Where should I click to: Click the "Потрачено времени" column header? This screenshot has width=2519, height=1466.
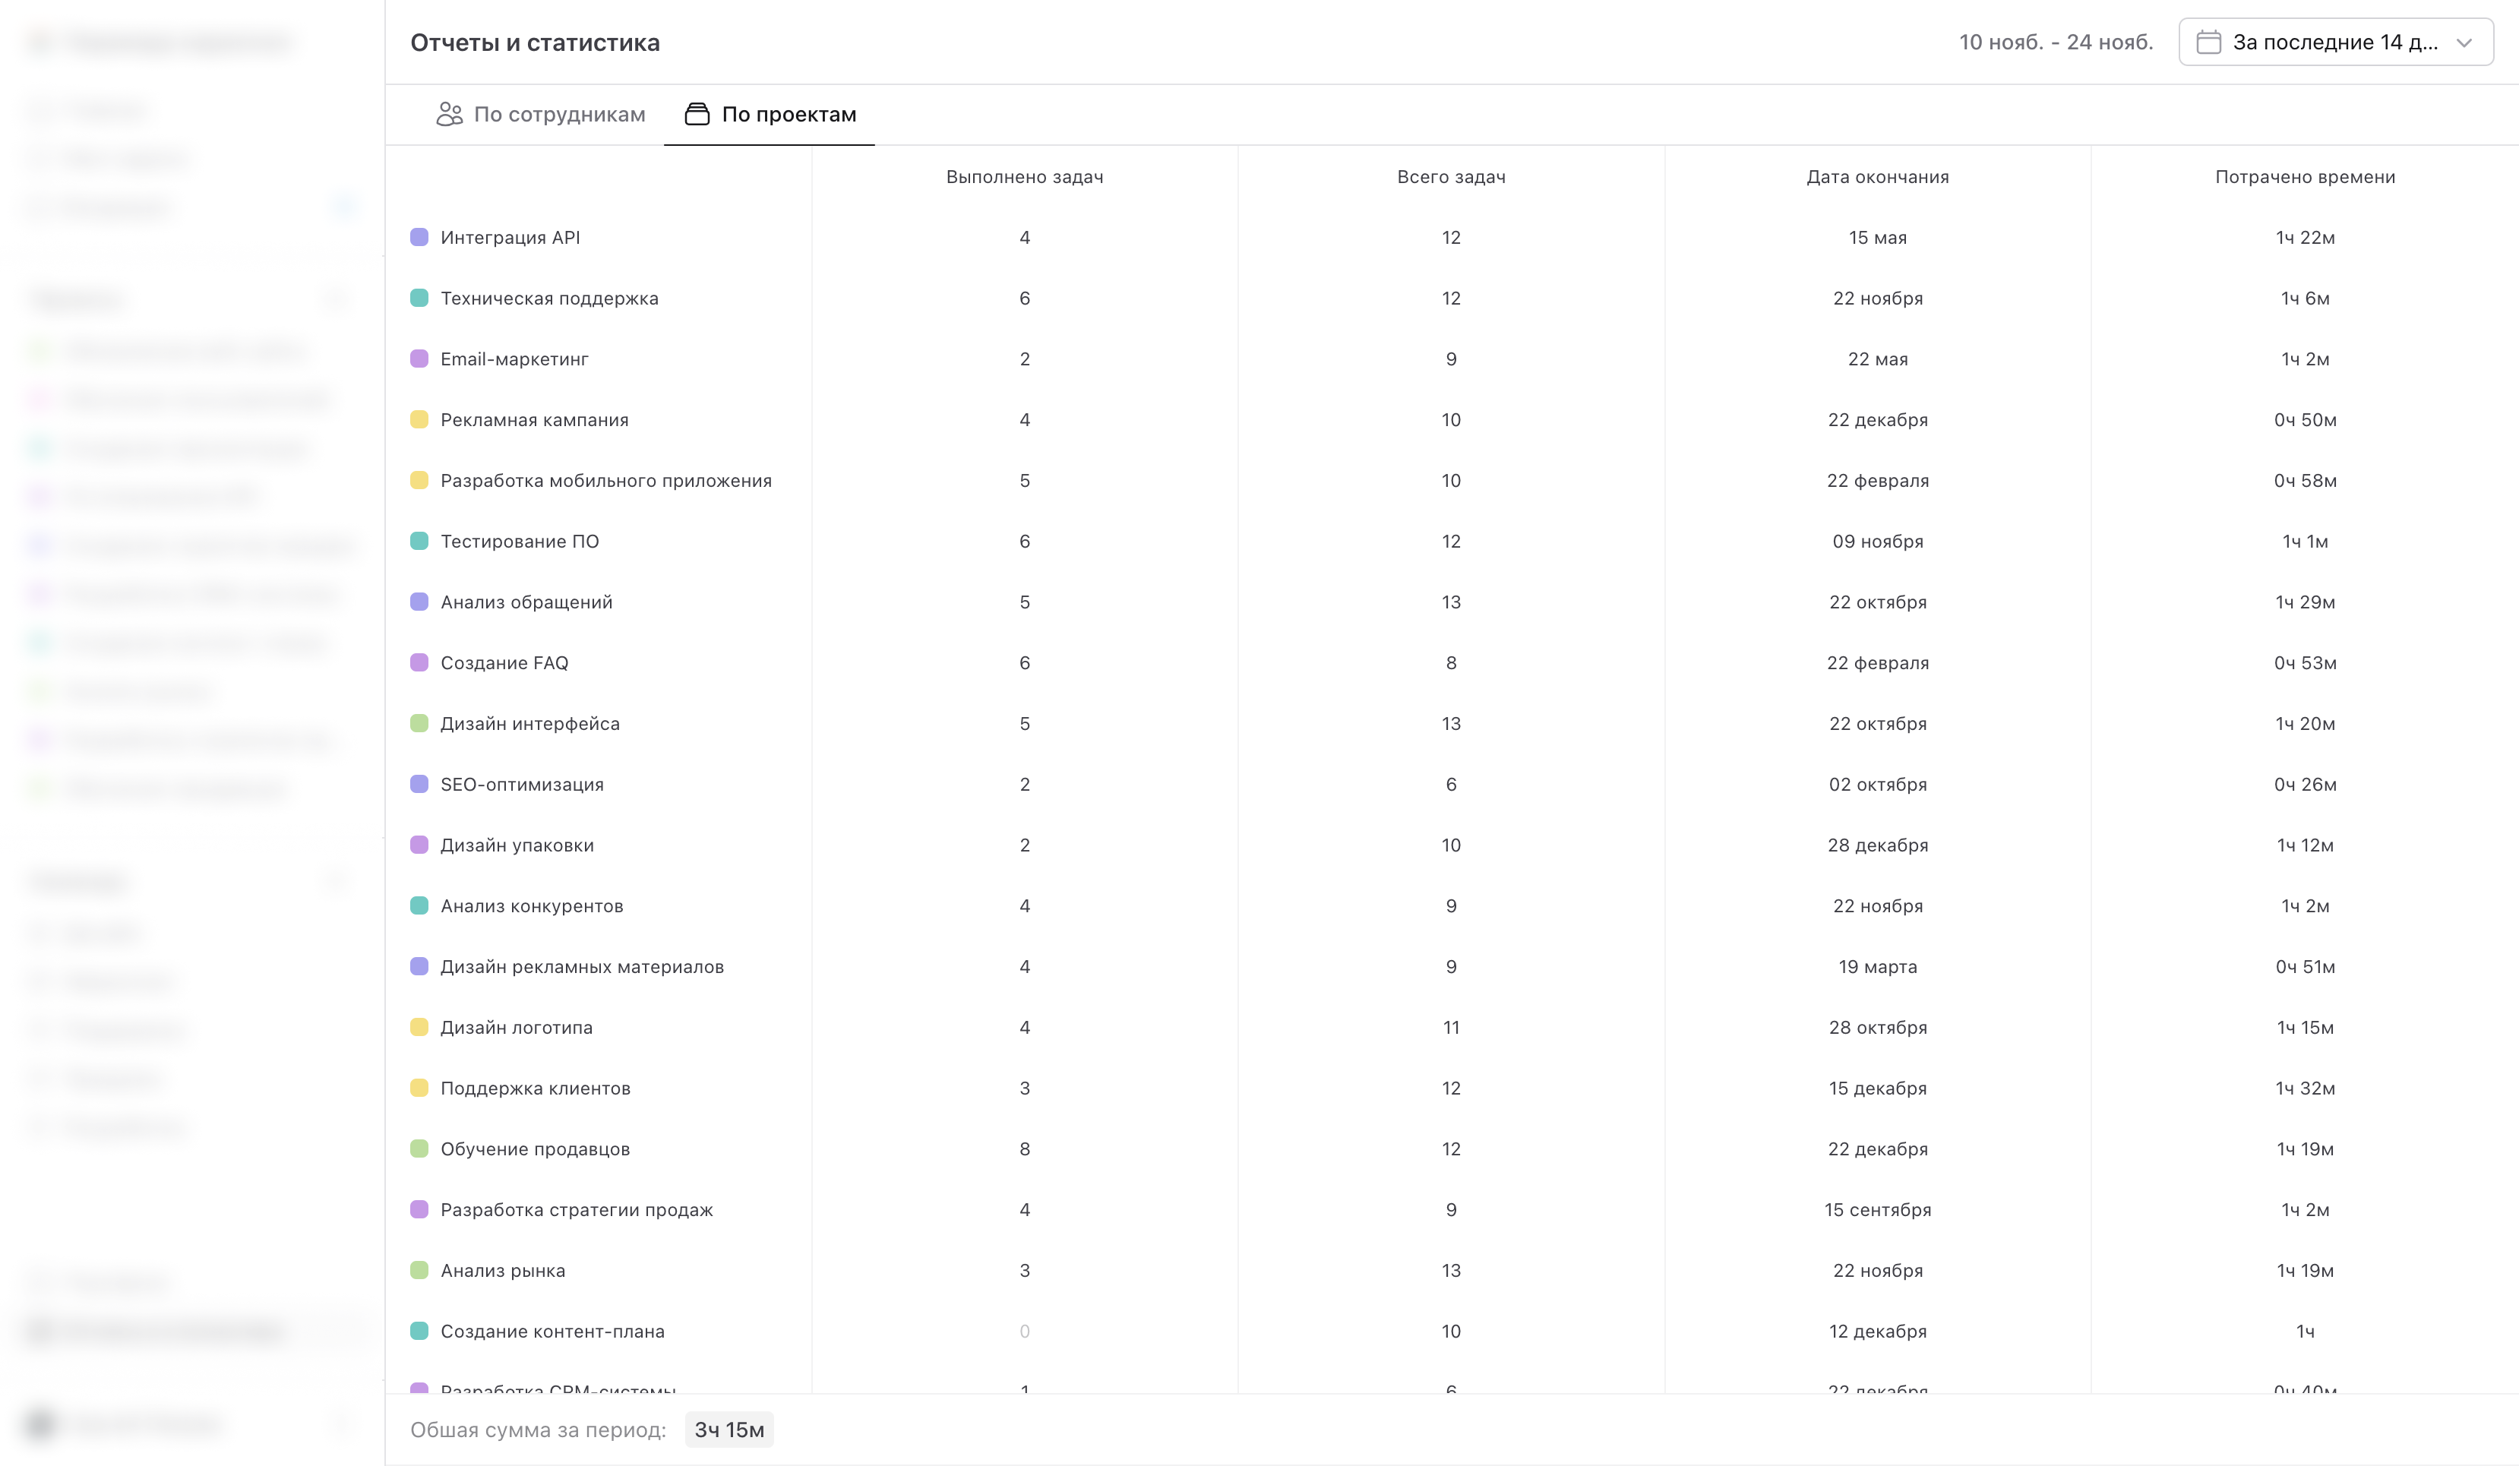point(2304,177)
